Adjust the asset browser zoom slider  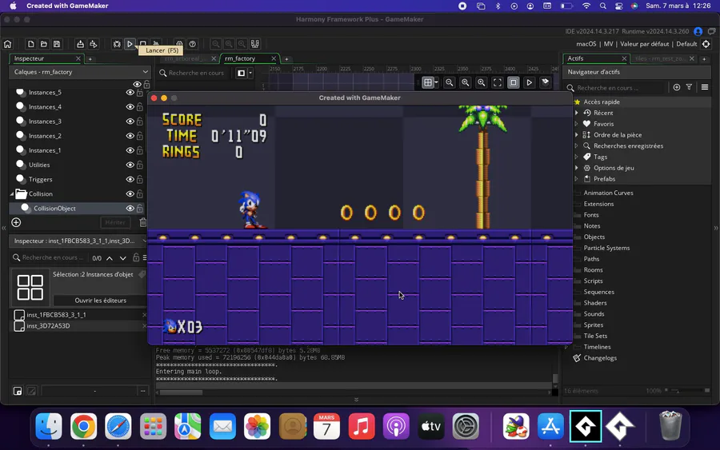tap(686, 391)
